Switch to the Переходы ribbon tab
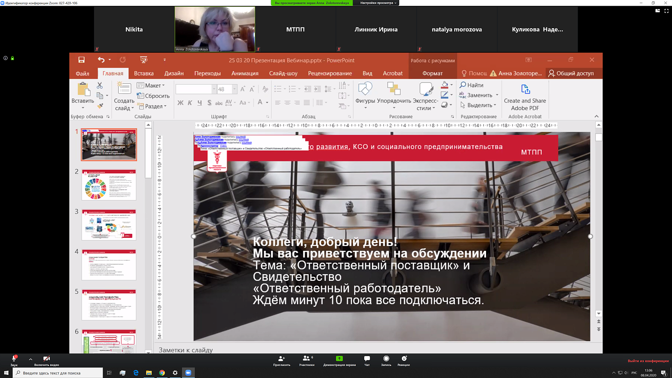The height and width of the screenshot is (378, 672). point(207,73)
